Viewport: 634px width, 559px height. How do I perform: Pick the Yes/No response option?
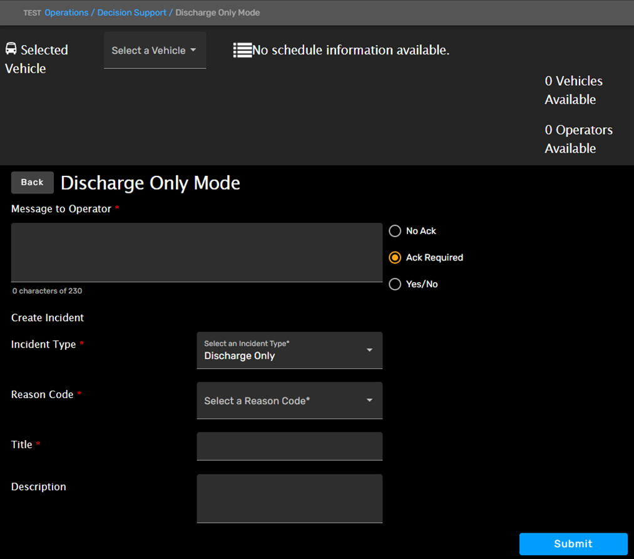pos(395,284)
